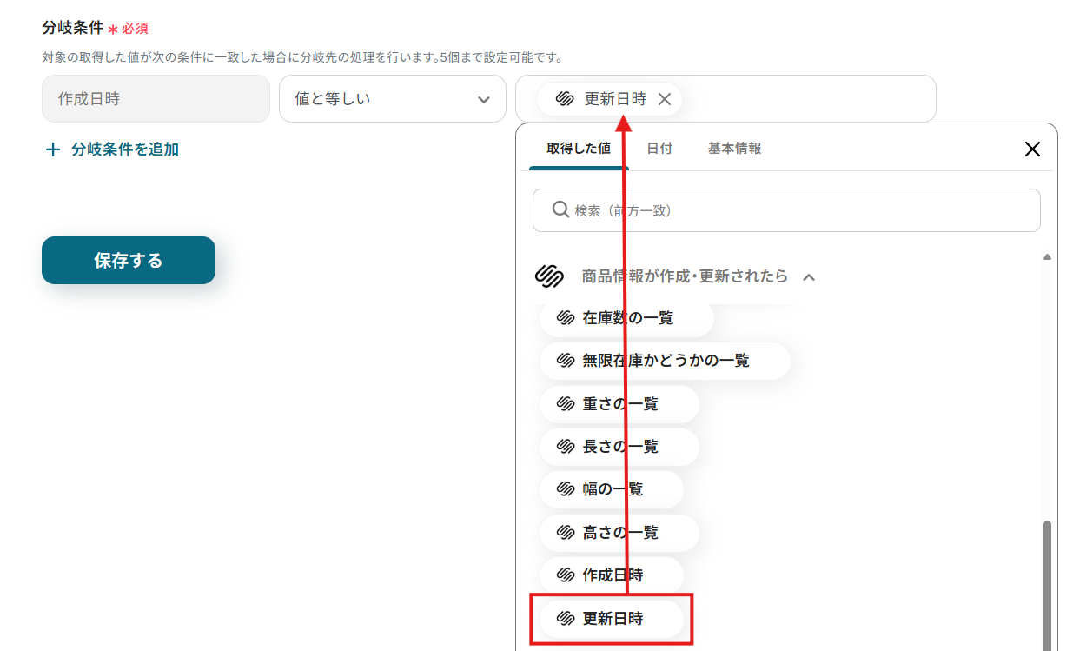
Task: Collapse the 商品情報が作成・更新されたら section
Action: (809, 277)
